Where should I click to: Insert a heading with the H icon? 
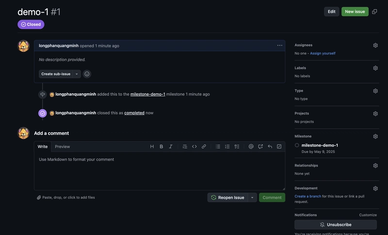pos(152,147)
